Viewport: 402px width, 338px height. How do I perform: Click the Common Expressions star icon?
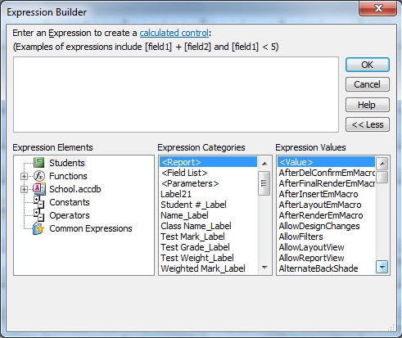pos(38,228)
